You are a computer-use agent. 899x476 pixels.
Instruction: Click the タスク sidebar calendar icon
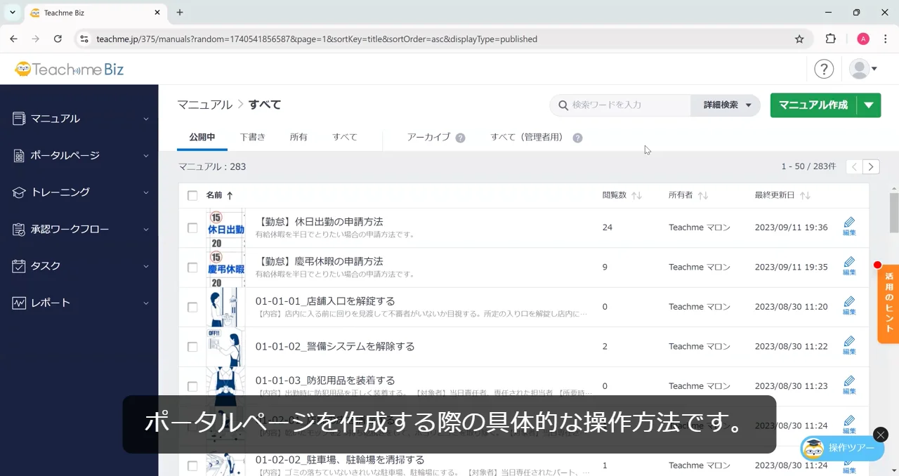19,266
